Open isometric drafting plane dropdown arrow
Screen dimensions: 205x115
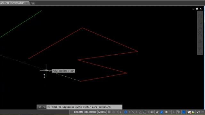pyautogui.click(x=136, y=112)
